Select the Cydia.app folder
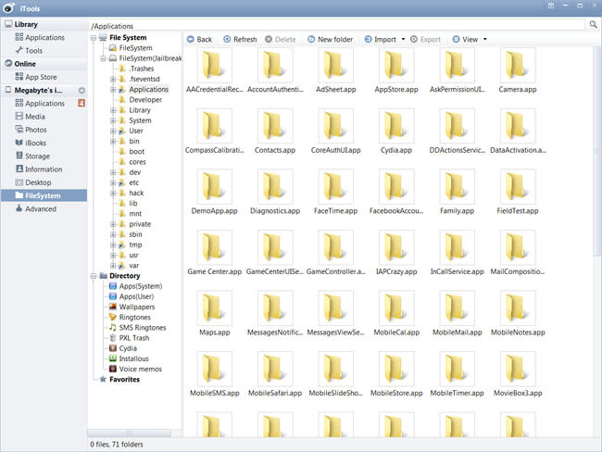This screenshot has width=602, height=452. coord(396,132)
